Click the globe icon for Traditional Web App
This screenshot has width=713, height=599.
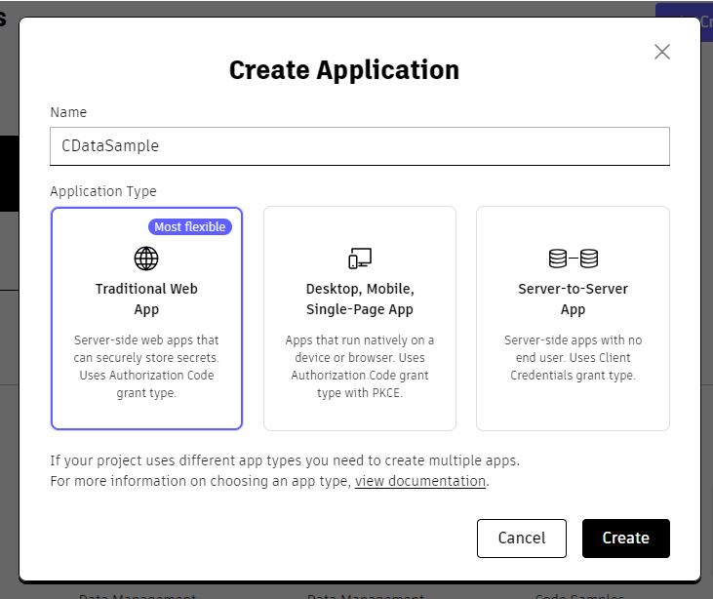click(x=145, y=259)
